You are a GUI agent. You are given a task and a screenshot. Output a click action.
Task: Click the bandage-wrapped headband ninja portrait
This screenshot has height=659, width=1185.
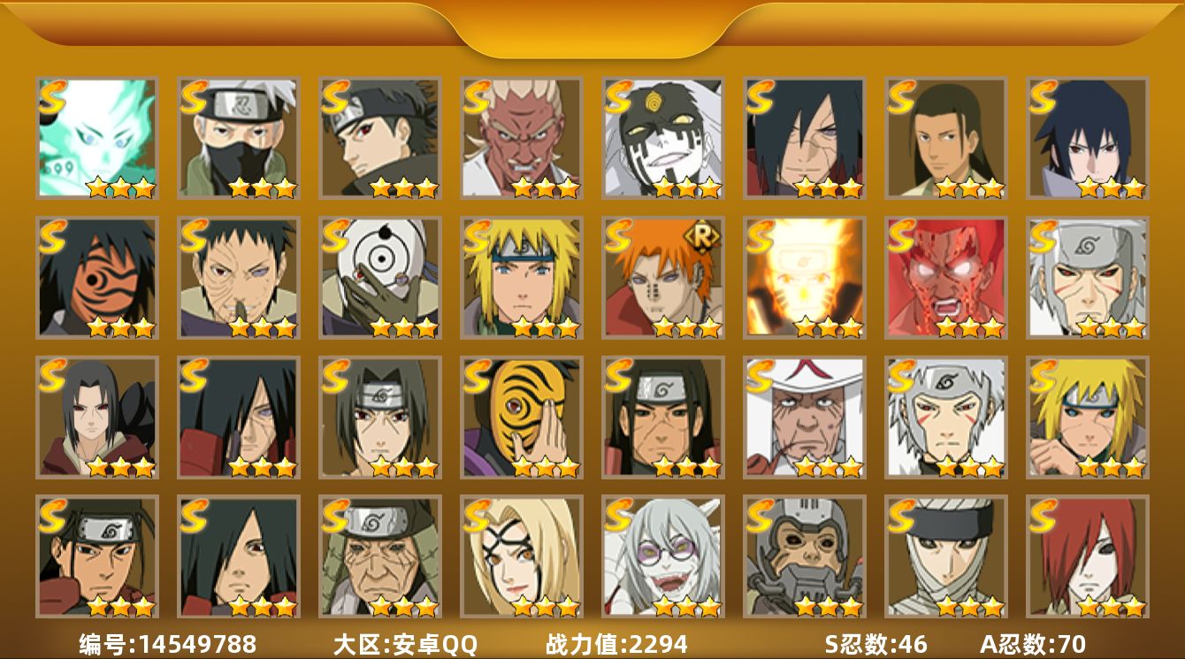(x=946, y=557)
